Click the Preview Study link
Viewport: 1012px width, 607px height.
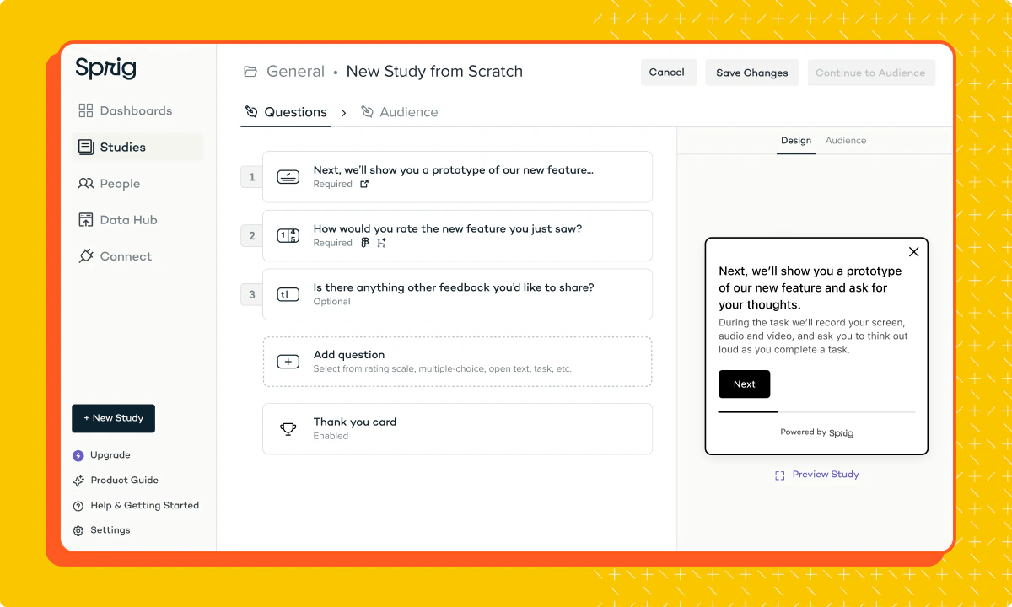[x=826, y=475]
